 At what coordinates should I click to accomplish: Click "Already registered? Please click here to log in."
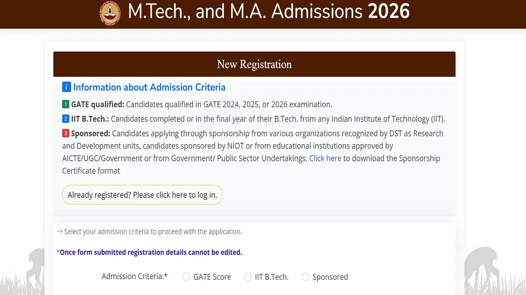pyautogui.click(x=142, y=194)
